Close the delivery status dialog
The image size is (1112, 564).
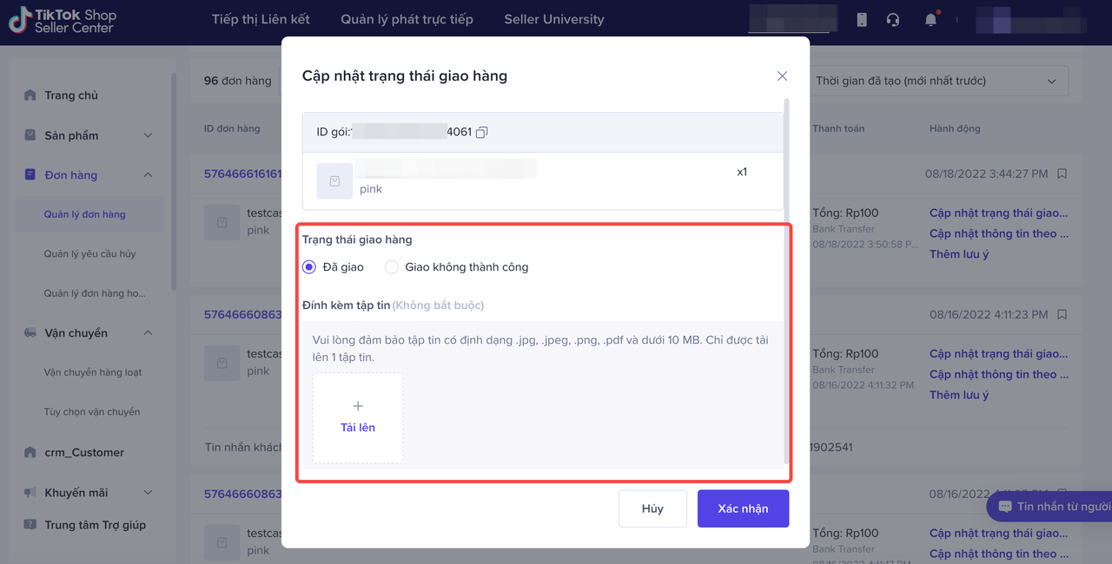coord(782,76)
